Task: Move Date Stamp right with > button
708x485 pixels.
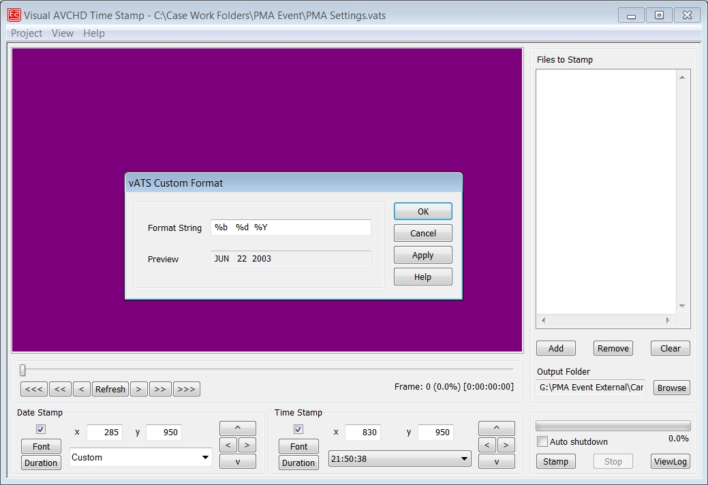Action: (247, 445)
